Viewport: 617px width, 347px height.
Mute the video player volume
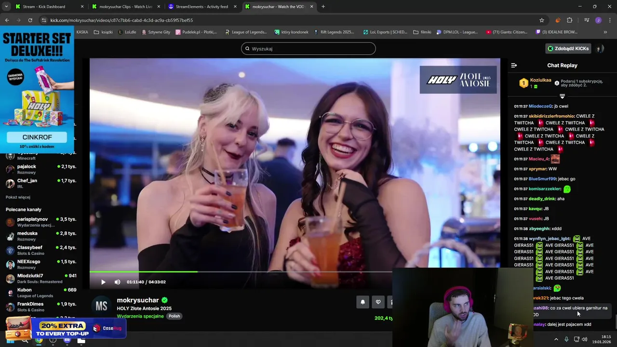point(117,282)
